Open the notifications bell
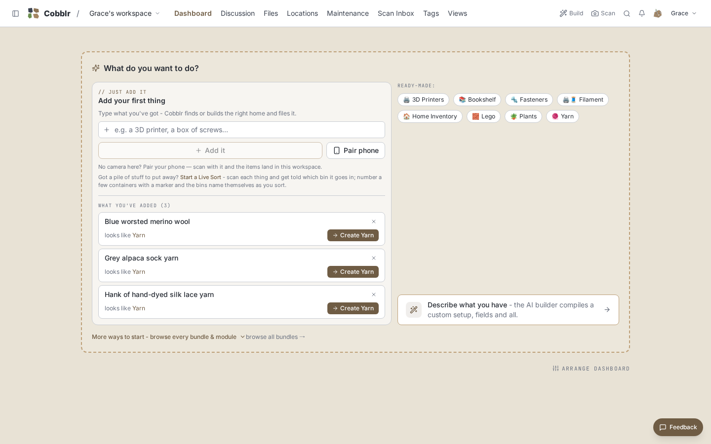Viewport: 711px width, 444px height. coord(641,13)
